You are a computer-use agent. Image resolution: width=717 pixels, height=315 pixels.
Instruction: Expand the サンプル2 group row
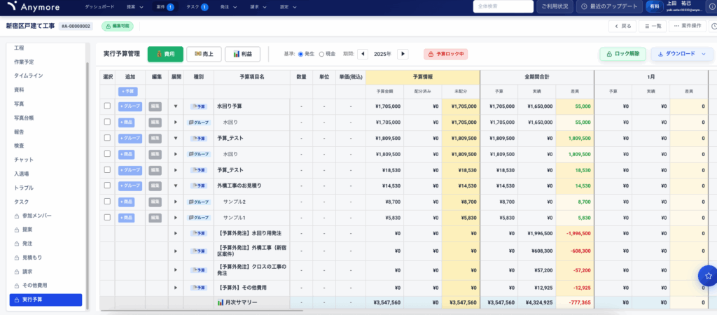[x=176, y=202]
